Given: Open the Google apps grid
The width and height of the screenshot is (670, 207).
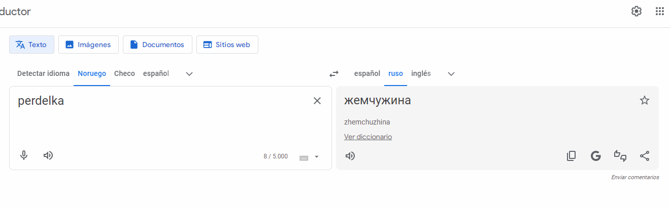Looking at the screenshot, I should click(659, 11).
